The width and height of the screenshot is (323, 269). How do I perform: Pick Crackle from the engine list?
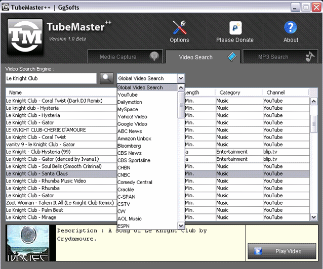coord(147,190)
